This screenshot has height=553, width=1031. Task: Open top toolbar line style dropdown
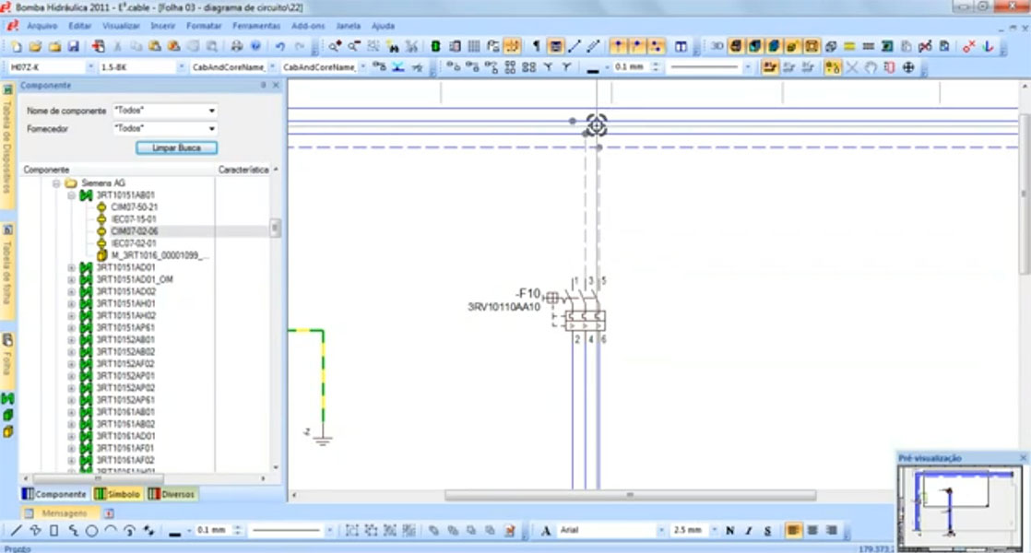[748, 67]
